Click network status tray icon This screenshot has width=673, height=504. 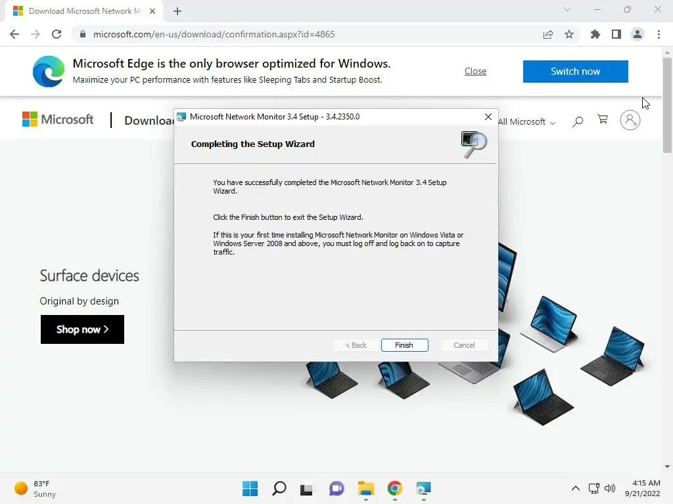coord(594,488)
